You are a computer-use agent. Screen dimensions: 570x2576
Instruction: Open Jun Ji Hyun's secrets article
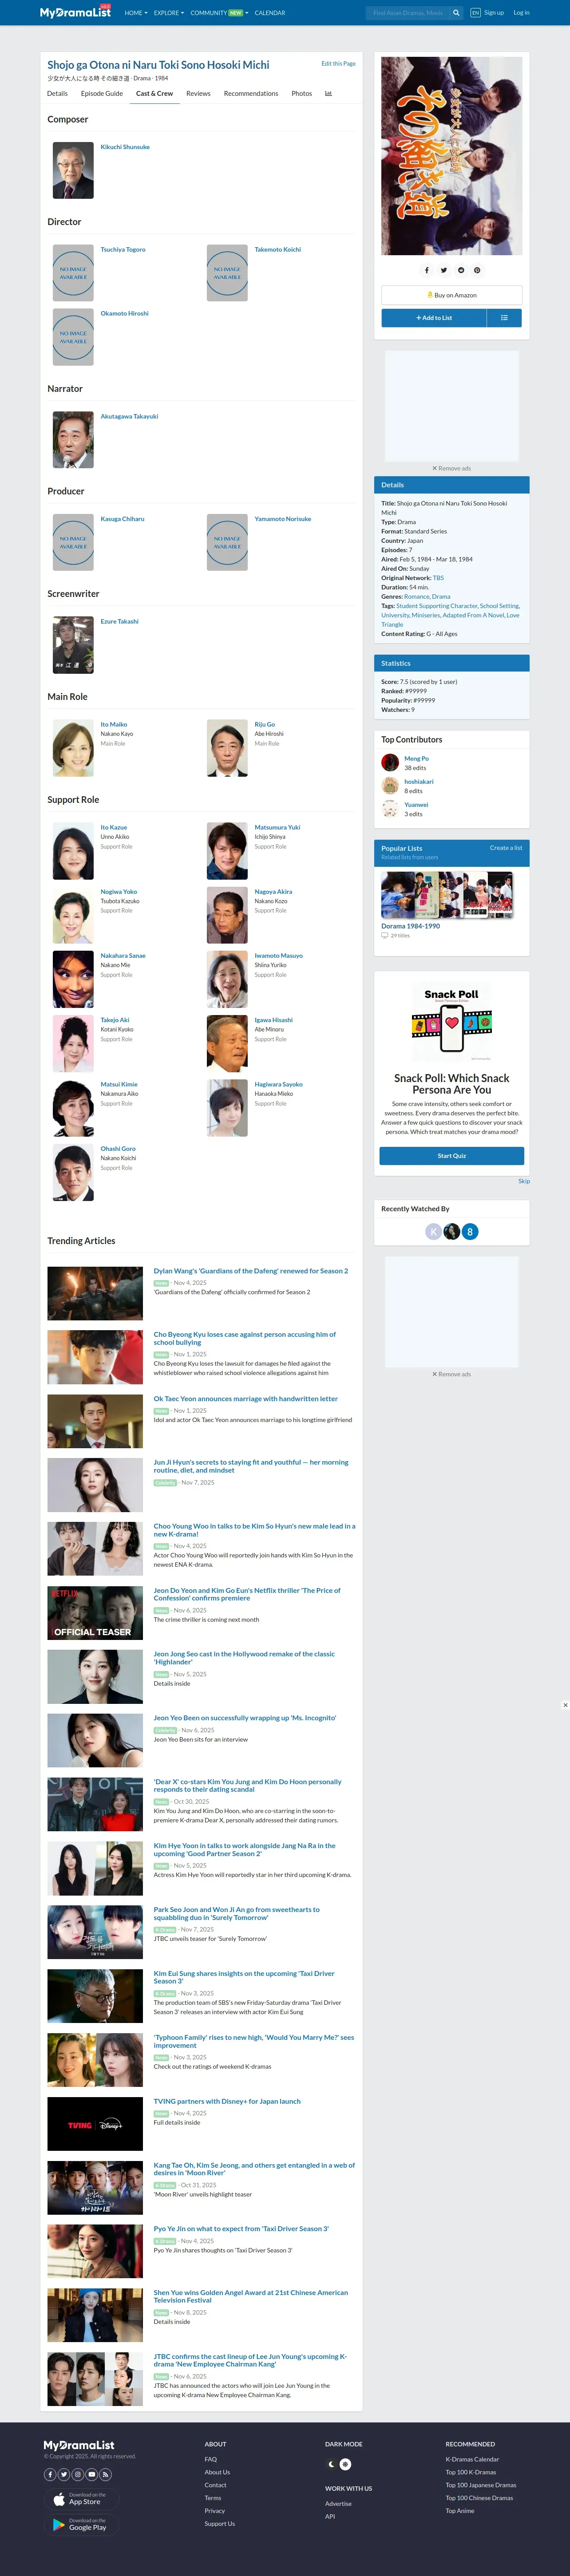click(251, 1466)
